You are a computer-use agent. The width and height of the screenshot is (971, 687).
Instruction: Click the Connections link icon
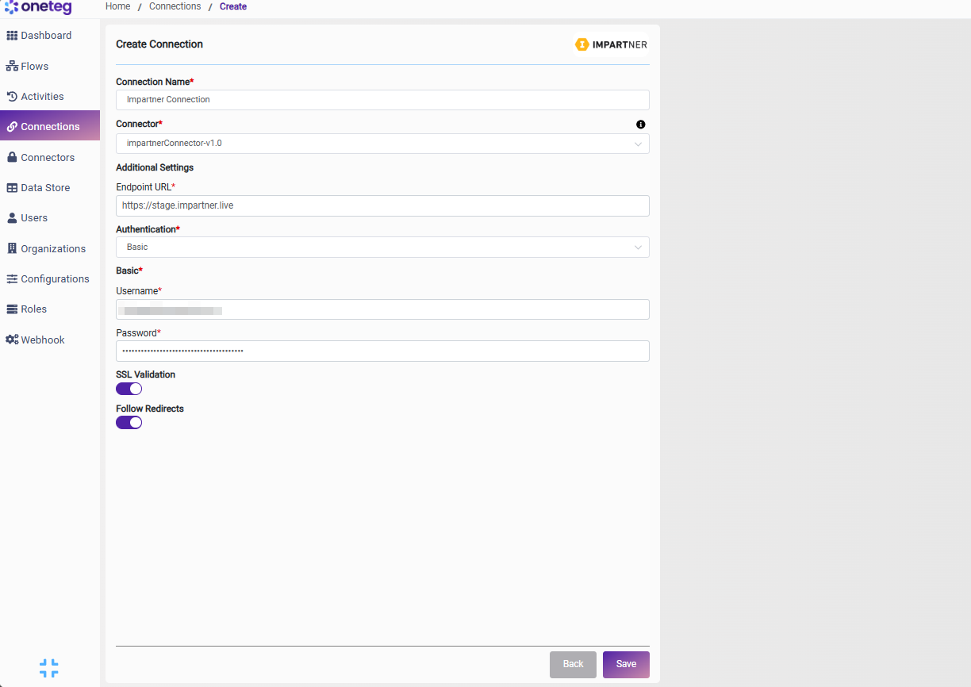click(12, 127)
